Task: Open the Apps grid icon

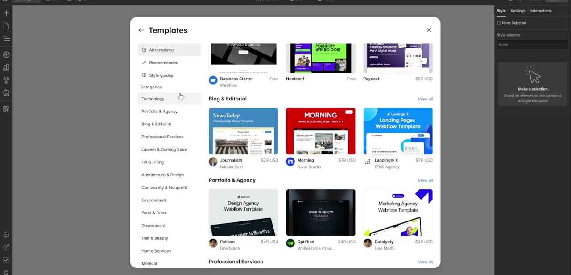Action: click(x=6, y=108)
